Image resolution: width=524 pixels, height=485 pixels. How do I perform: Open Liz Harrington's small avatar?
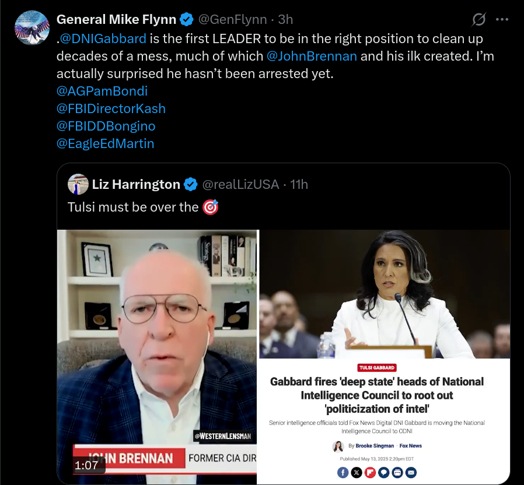[x=78, y=184]
